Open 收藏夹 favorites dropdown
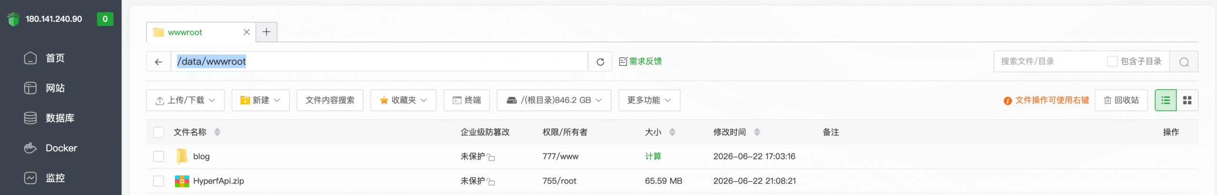This screenshot has height=195, width=1217. 403,100
